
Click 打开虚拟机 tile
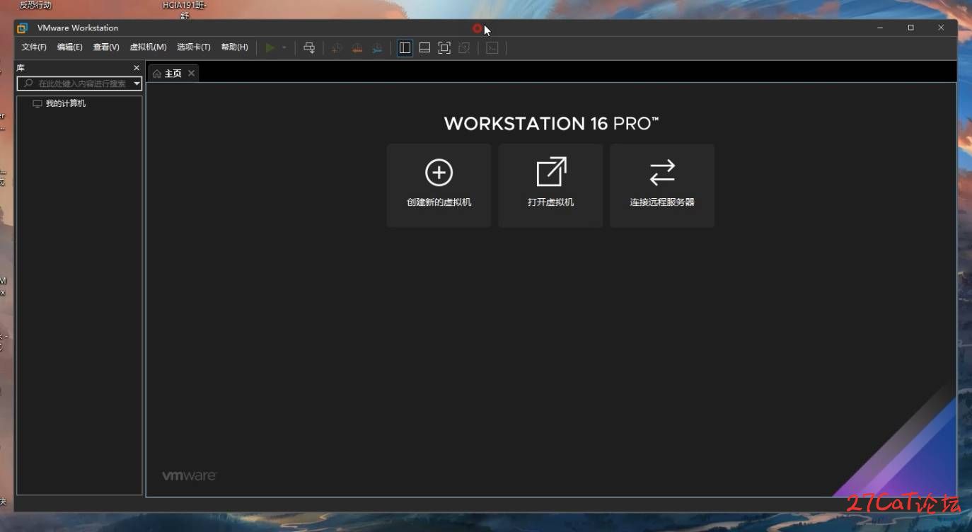tap(551, 185)
